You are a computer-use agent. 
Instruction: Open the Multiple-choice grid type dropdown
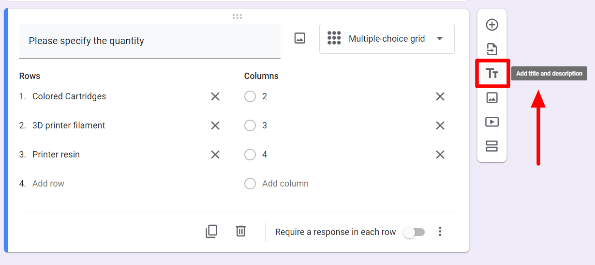[x=387, y=39]
